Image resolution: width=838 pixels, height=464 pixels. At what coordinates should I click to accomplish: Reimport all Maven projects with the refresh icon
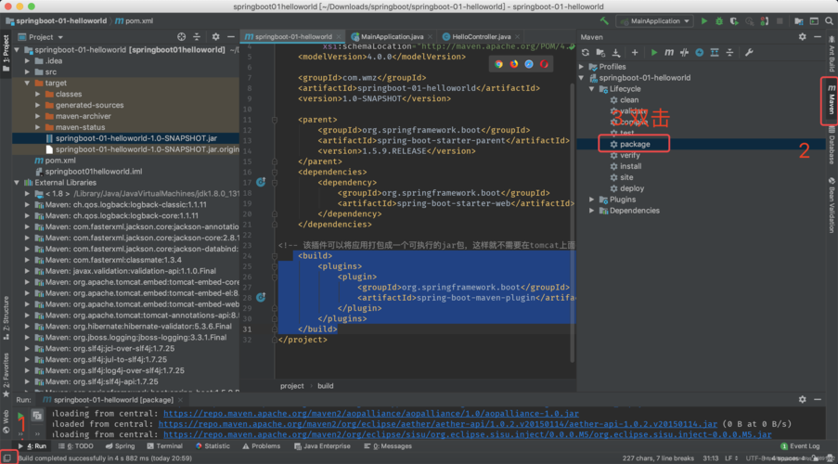coord(586,52)
